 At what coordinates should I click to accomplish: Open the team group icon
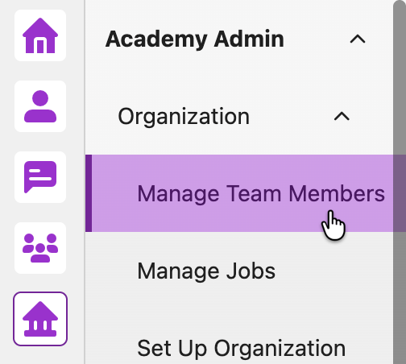[x=40, y=248]
